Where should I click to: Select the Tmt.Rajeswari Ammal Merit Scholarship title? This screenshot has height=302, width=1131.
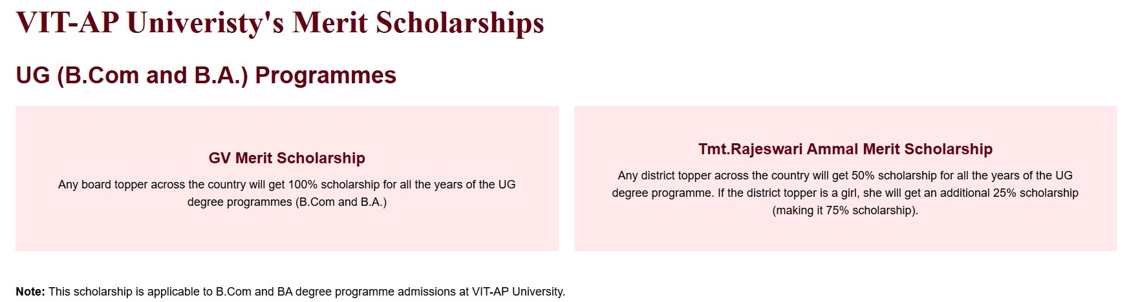[x=845, y=149]
